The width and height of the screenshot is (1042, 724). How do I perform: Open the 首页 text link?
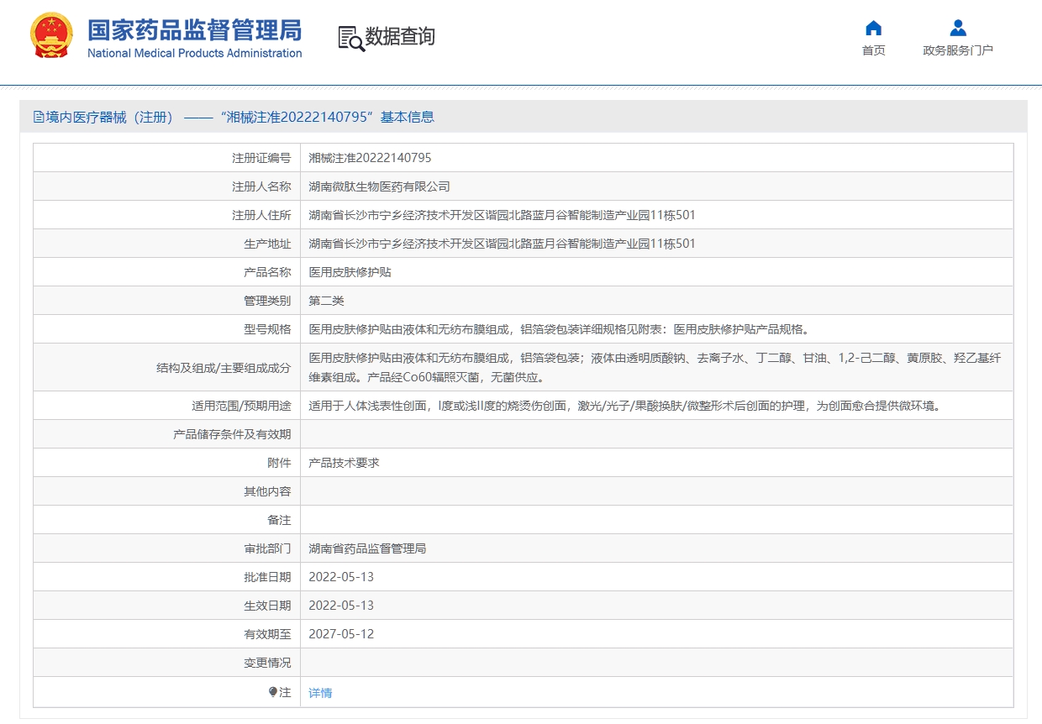(x=873, y=50)
